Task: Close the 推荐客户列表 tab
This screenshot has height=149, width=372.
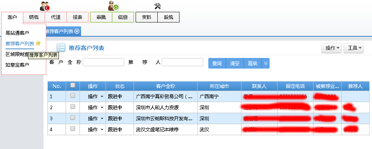Action: pyautogui.click(x=77, y=32)
